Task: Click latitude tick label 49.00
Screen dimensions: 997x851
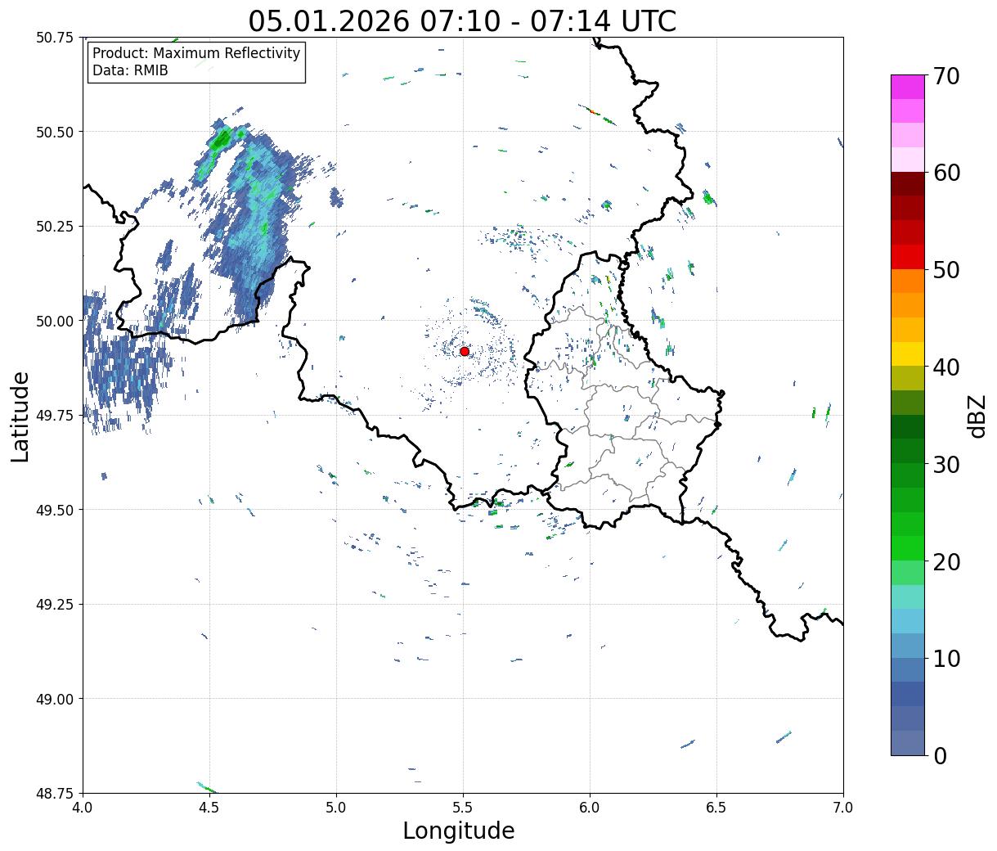Action: (55, 699)
